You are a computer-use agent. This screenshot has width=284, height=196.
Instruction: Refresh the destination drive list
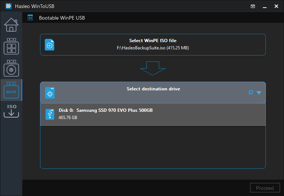[251, 92]
